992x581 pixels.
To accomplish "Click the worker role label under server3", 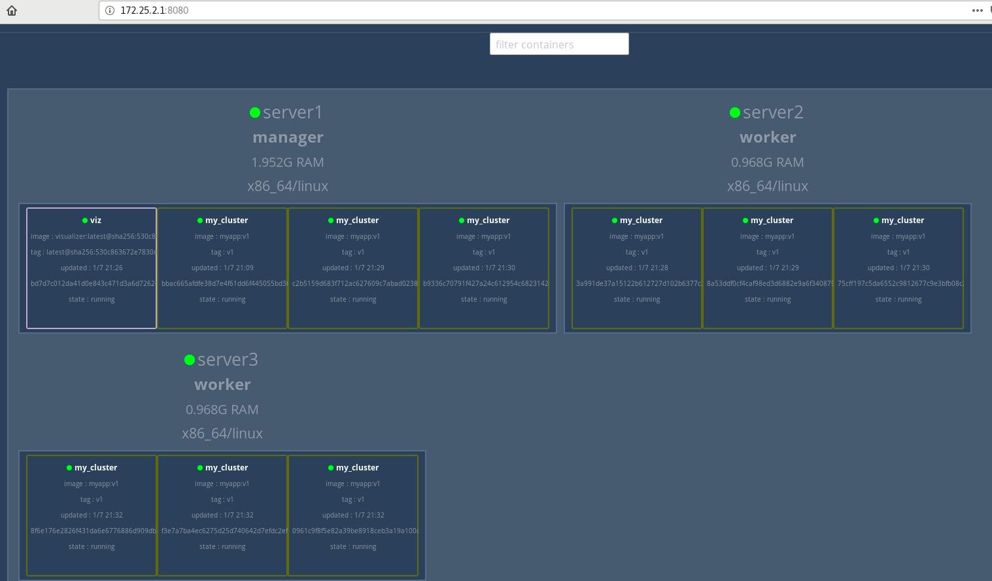I will [222, 385].
